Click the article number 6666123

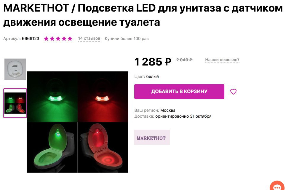[31, 39]
